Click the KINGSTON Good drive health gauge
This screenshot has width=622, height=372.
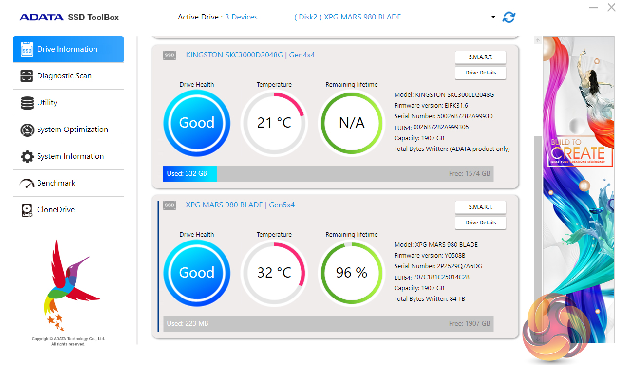pos(197,123)
